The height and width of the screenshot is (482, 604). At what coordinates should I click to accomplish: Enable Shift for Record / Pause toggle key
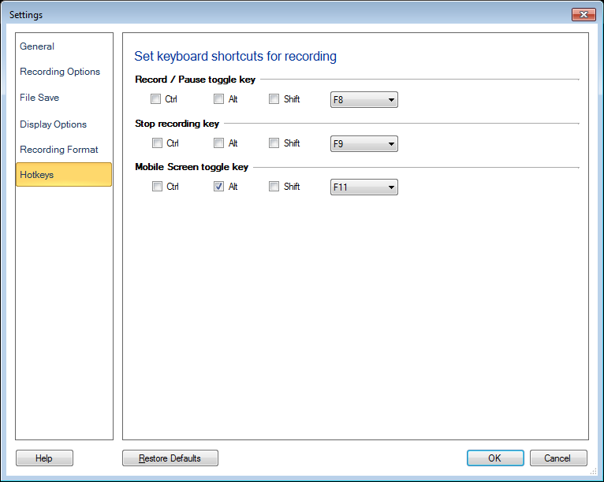click(x=274, y=99)
